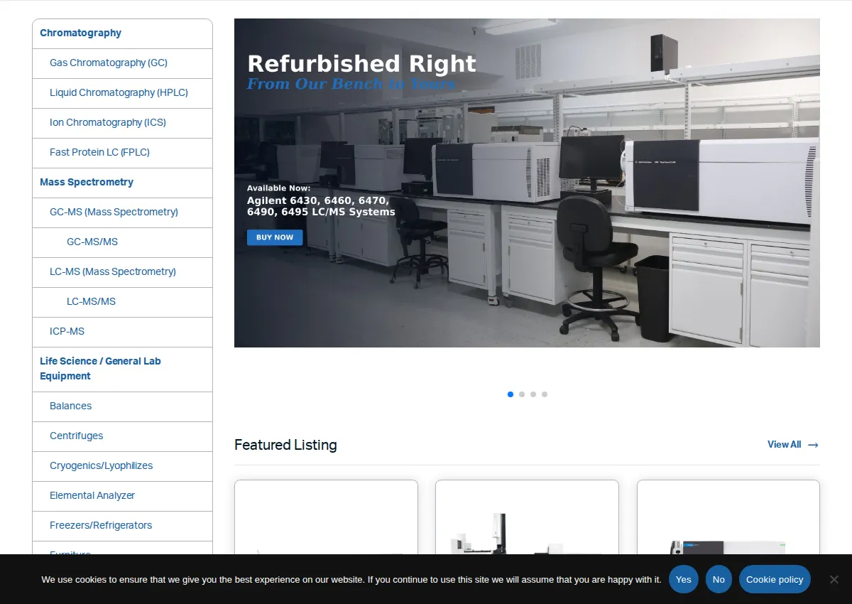Select GC-MS/MS subcategory

click(92, 242)
